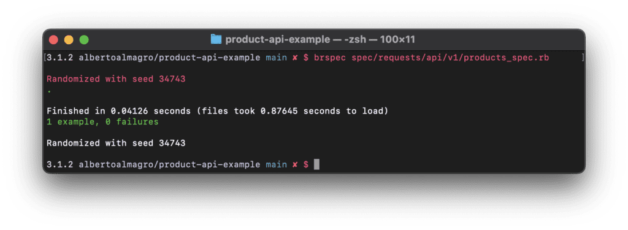
Task: Click the spec/requests/api/v1/products_spec.rb path
Action: click(x=450, y=58)
